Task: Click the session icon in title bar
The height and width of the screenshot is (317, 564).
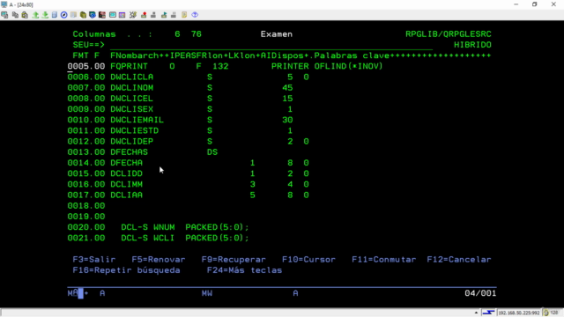Action: pyautogui.click(x=4, y=4)
